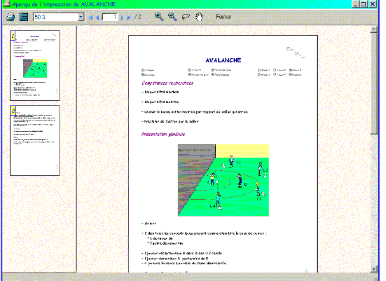Click the vertical scrollbar up arrow
This screenshot has height=281, width=386.
tap(373, 29)
